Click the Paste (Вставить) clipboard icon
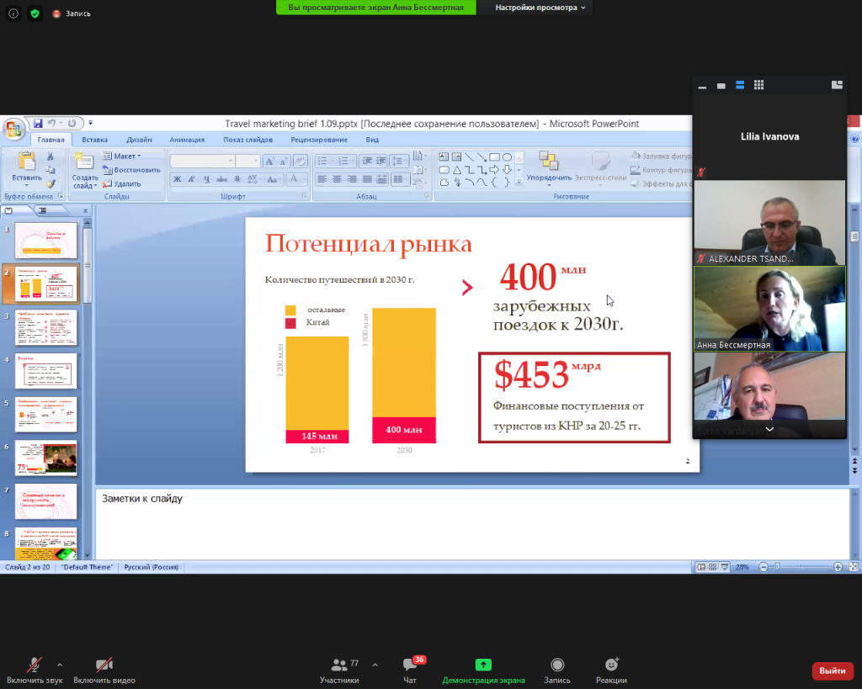The image size is (862, 689). pos(26,162)
